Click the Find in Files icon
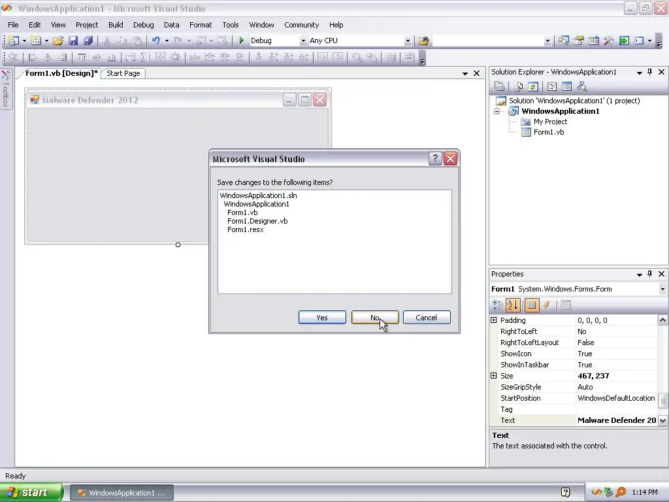Image resolution: width=669 pixels, height=502 pixels. 423,41
